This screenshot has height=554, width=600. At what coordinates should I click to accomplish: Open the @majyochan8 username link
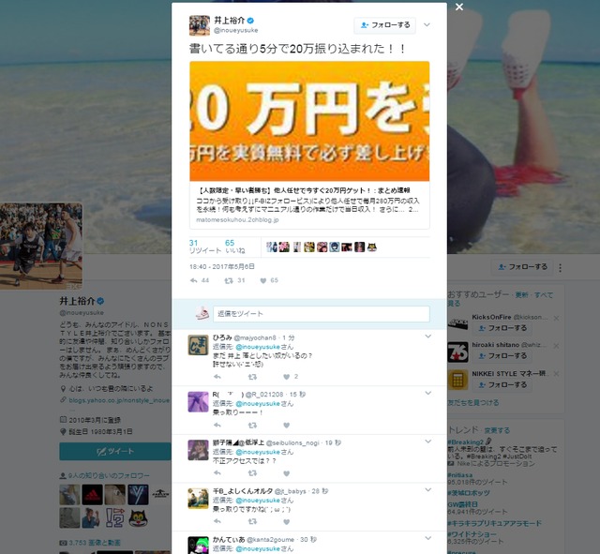tap(255, 337)
